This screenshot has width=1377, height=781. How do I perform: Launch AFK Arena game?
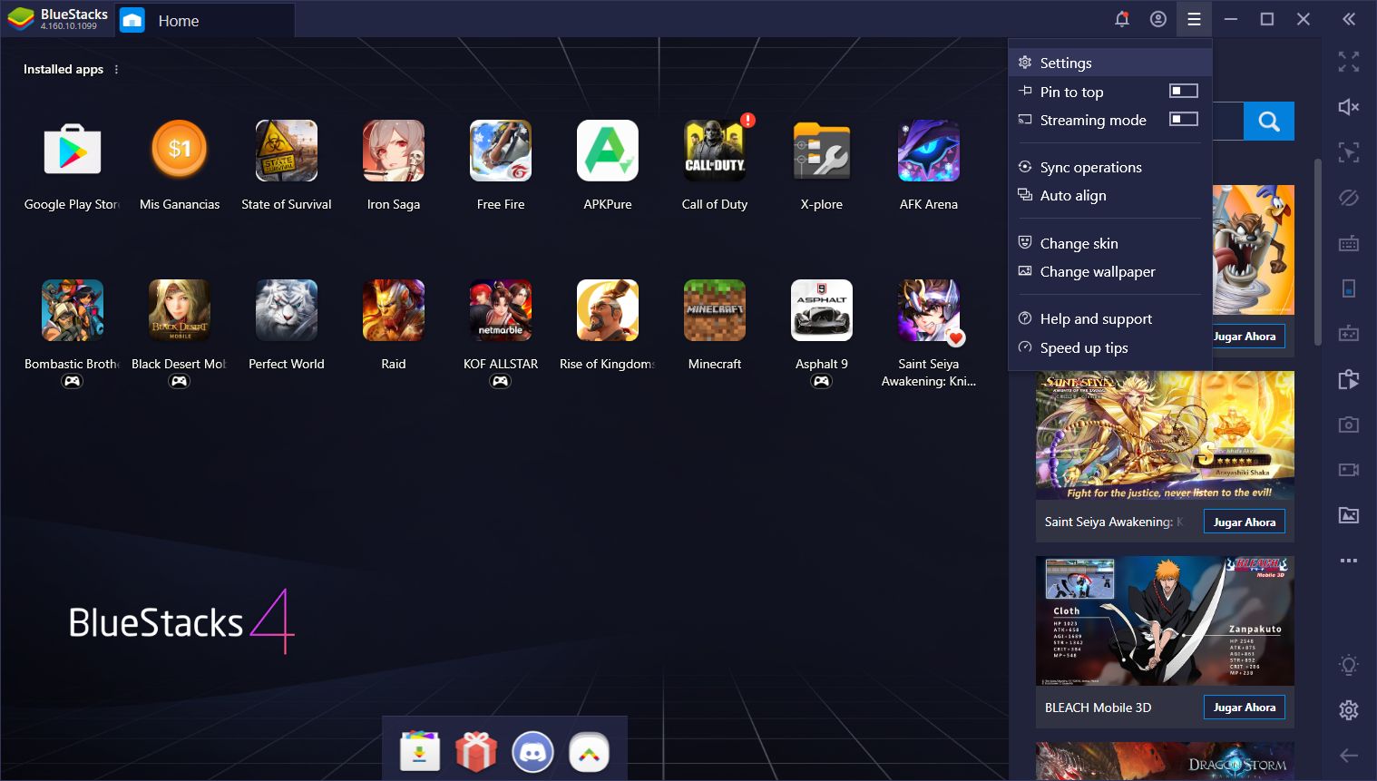(x=929, y=151)
